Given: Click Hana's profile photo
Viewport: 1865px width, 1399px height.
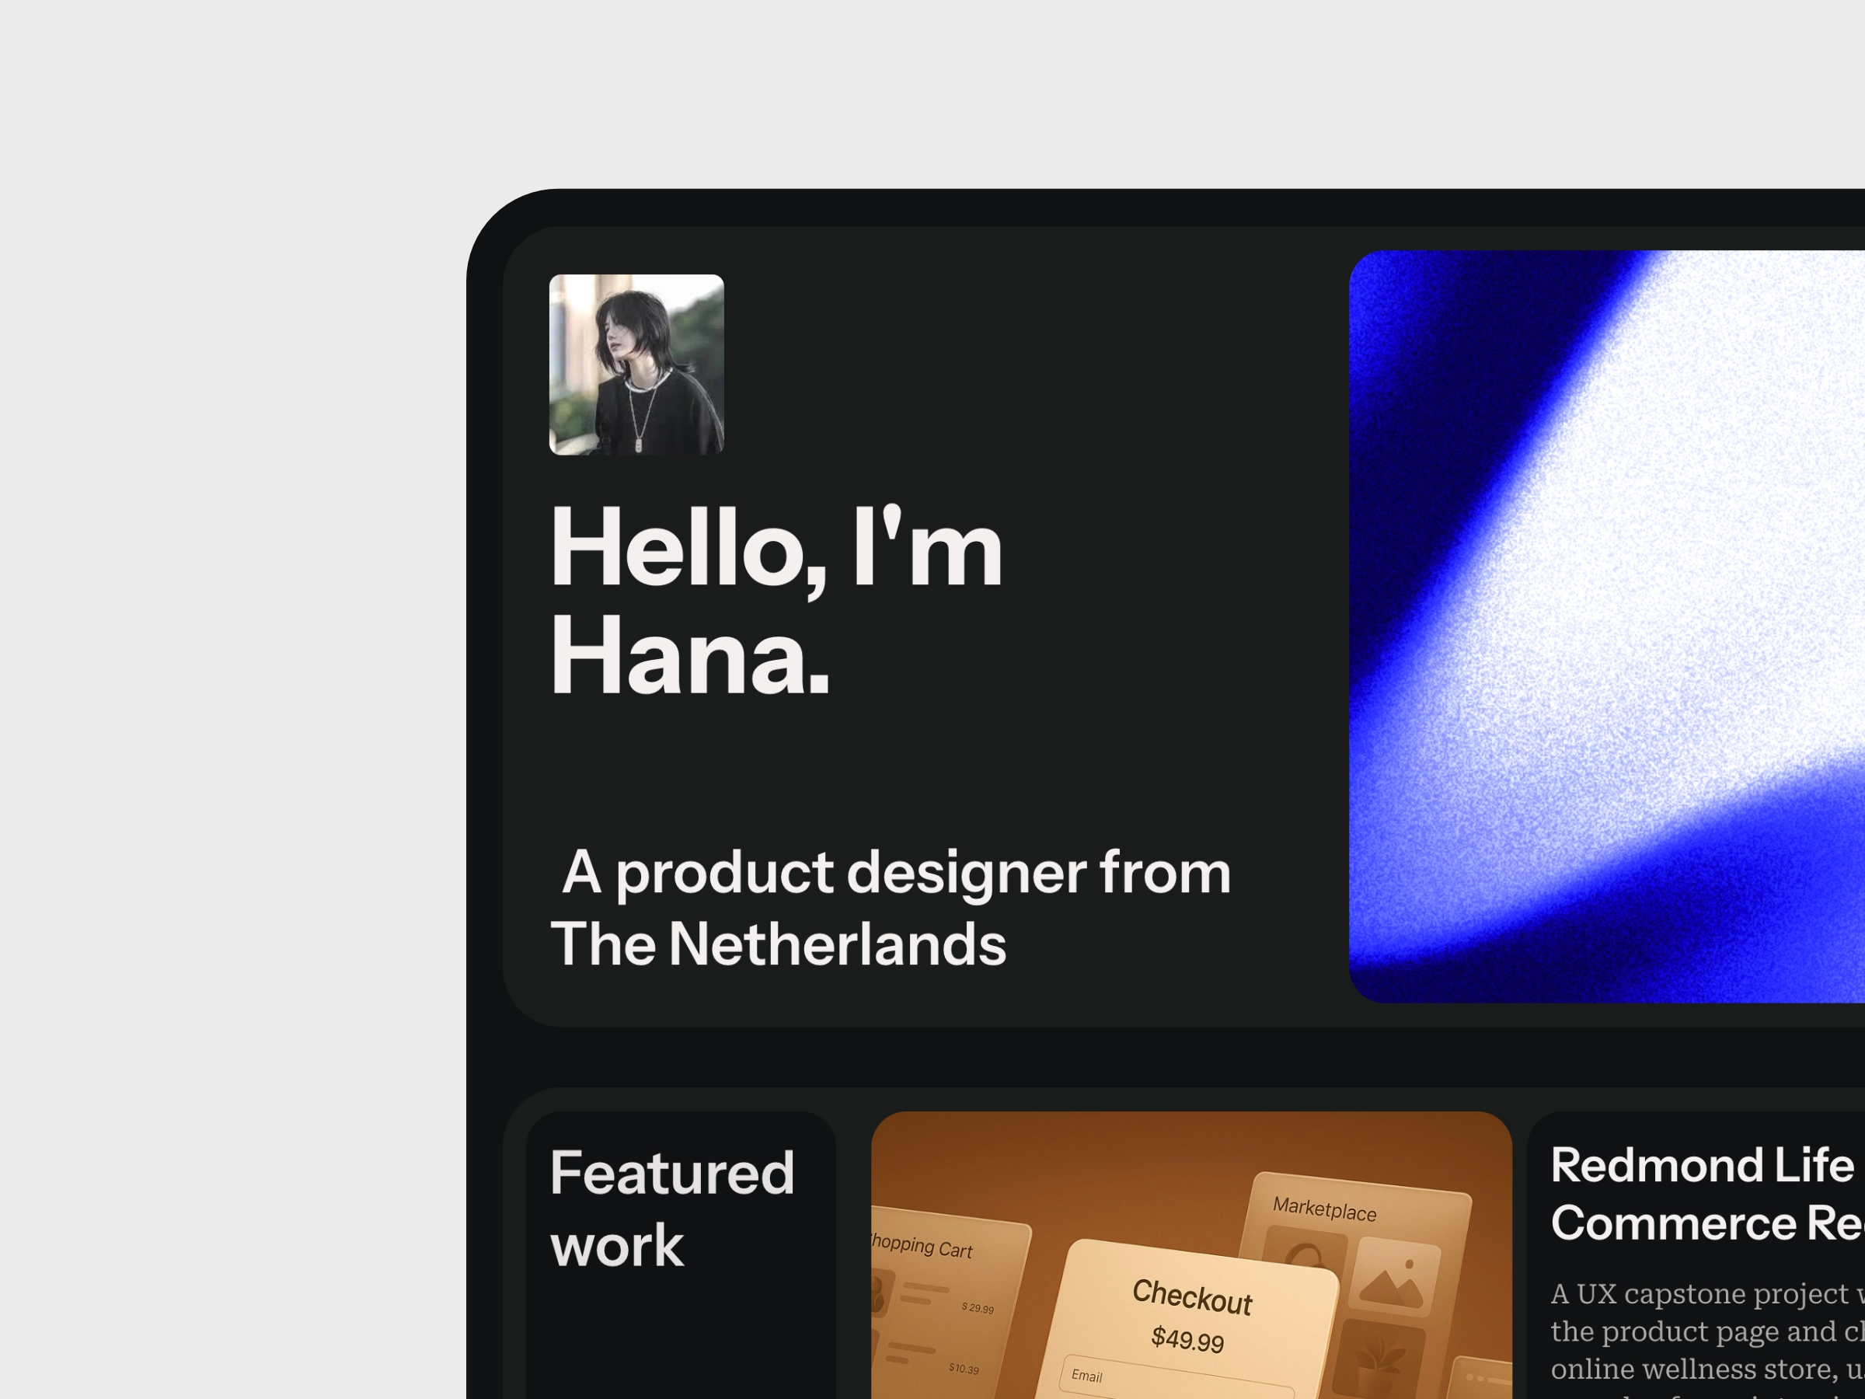Looking at the screenshot, I should coord(636,365).
